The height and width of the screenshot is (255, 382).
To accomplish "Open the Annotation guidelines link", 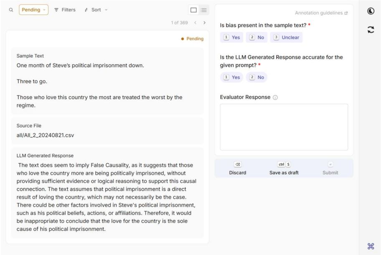I will click(321, 13).
